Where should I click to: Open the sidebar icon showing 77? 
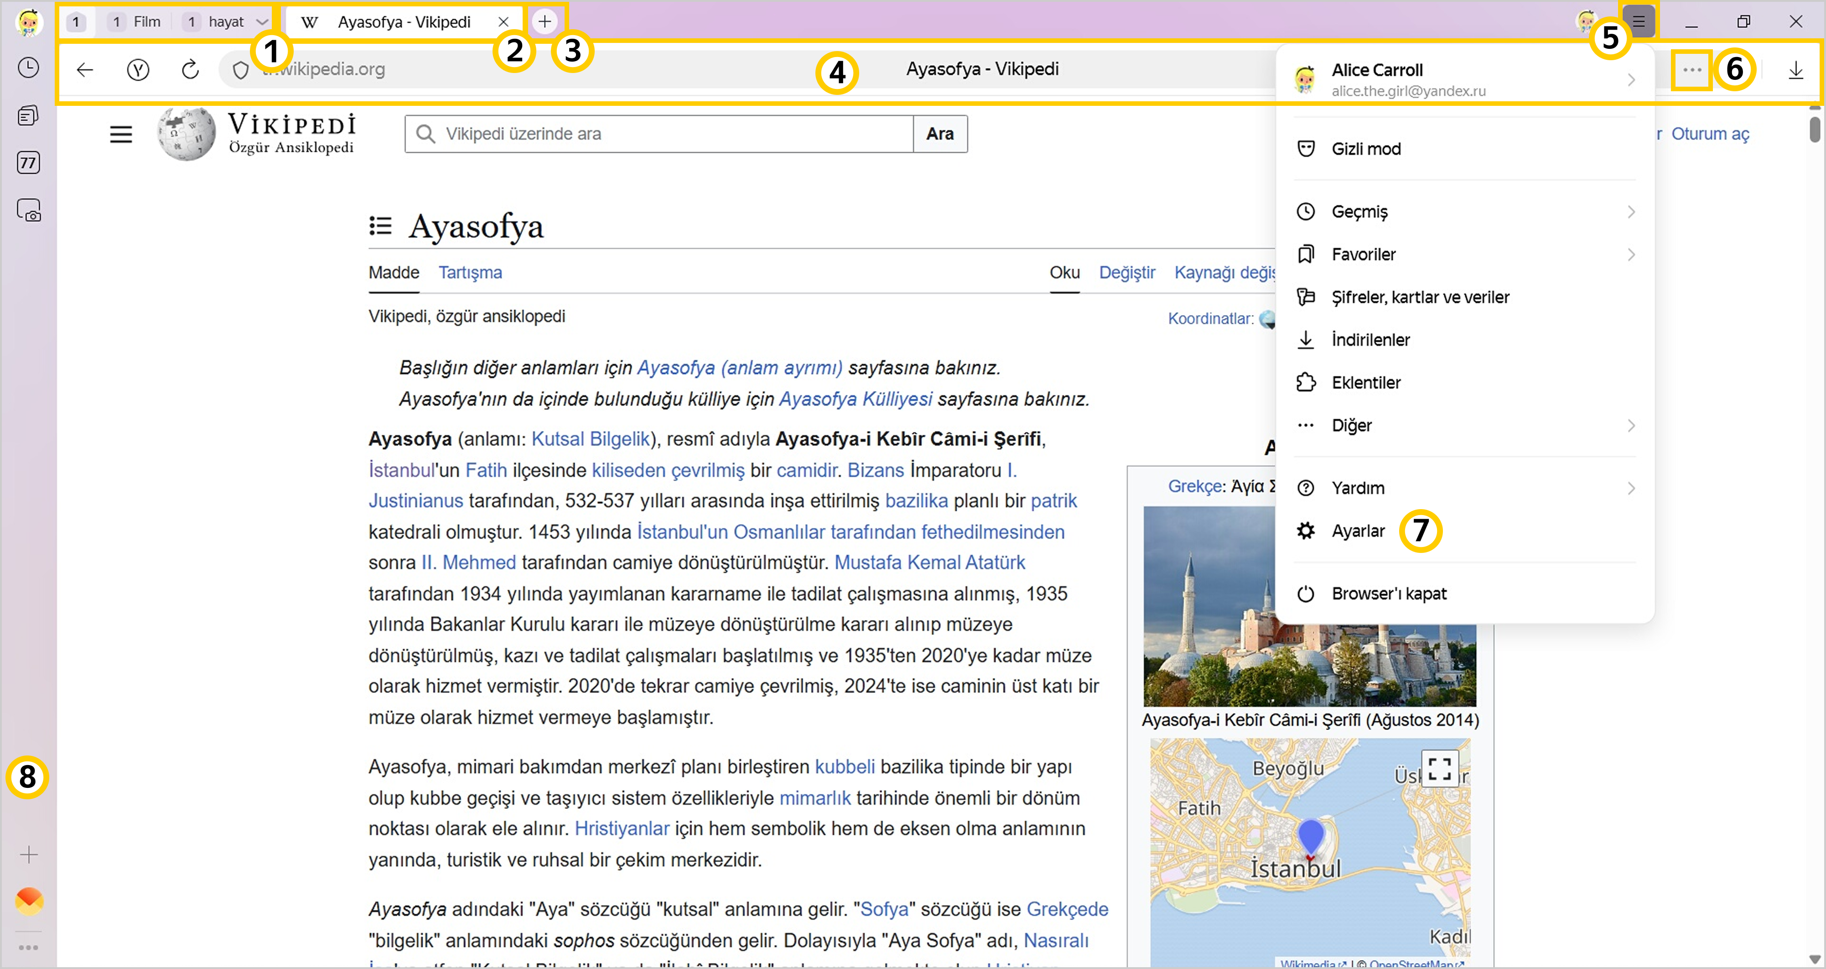28,162
